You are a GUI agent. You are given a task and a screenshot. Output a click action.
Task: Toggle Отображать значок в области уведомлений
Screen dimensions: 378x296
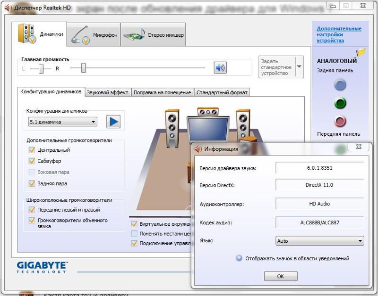click(x=239, y=258)
